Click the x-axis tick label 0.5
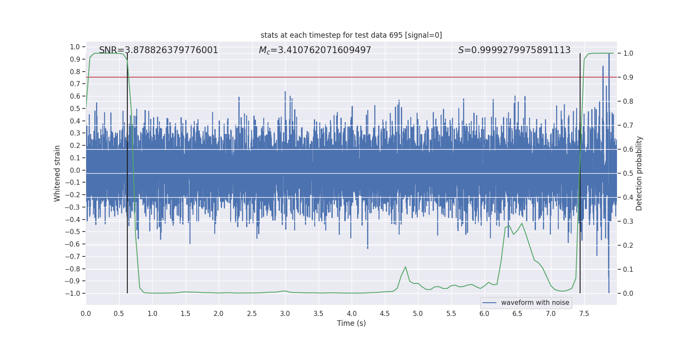 click(119, 313)
